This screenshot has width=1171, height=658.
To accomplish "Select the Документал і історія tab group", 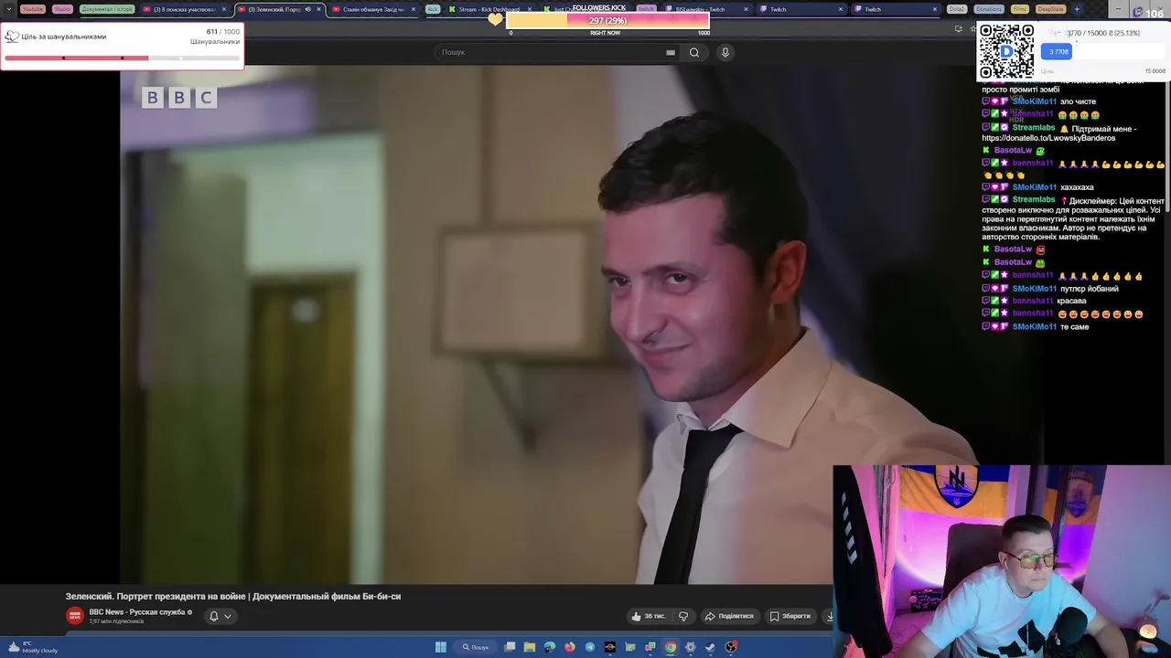I will pos(107,9).
